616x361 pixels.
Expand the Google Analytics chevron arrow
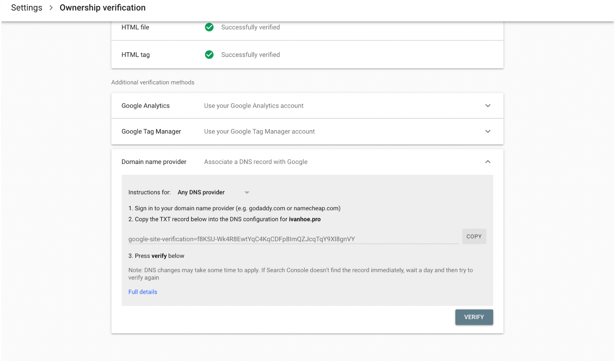pyautogui.click(x=488, y=106)
